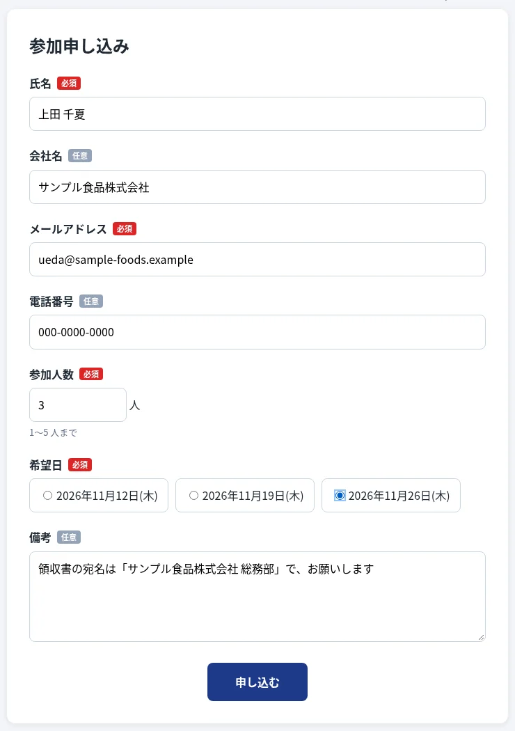Click the 任意 badge next to 備考
The height and width of the screenshot is (731, 515).
pos(69,537)
